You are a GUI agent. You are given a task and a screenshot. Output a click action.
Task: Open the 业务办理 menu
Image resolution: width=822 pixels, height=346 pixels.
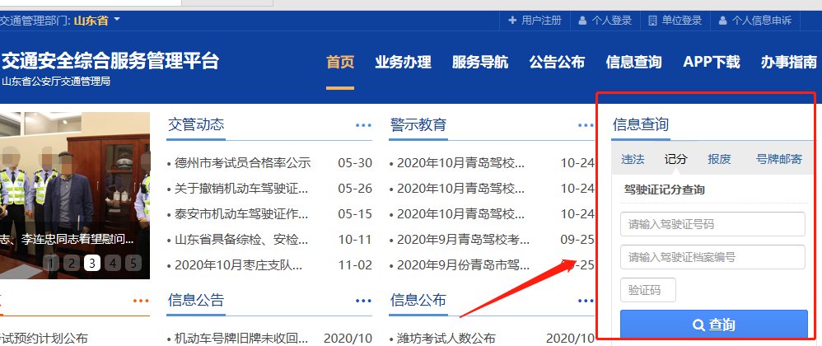[x=403, y=63]
